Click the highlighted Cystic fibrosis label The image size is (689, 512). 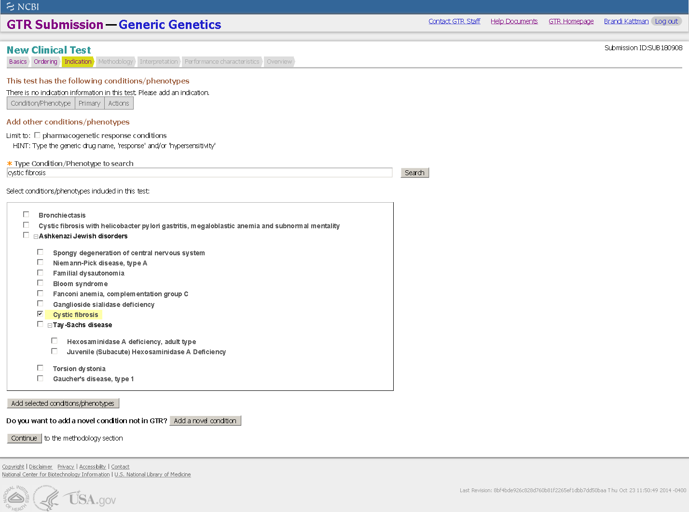(x=76, y=315)
